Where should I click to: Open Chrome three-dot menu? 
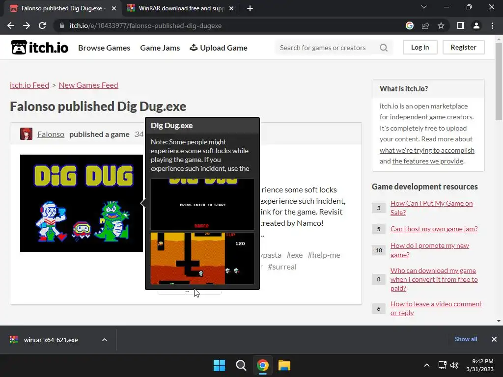[492, 26]
